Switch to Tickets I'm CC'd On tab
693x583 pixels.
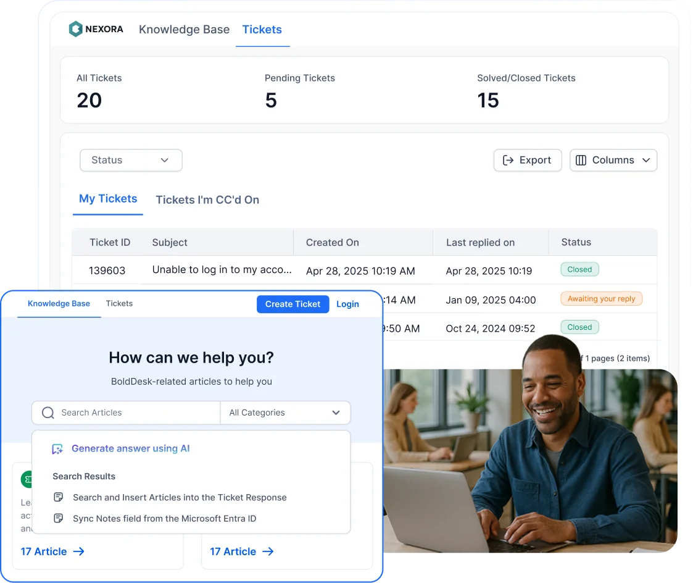[x=207, y=200]
